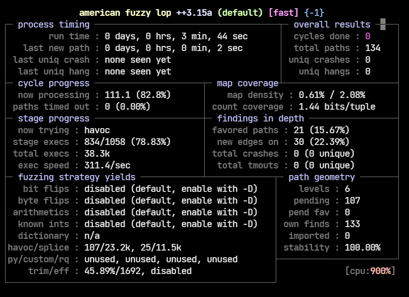Select favored paths value '21 (15.67%)'
409x297 pixels.
321,130
